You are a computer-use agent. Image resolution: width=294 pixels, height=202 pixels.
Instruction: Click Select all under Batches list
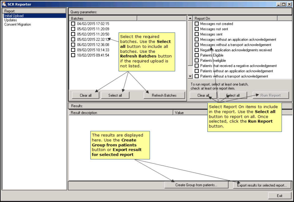115,95
